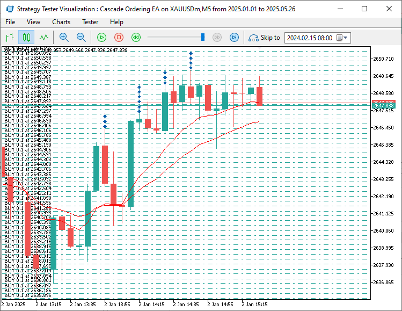Click the current price label 2647.838

(383, 106)
